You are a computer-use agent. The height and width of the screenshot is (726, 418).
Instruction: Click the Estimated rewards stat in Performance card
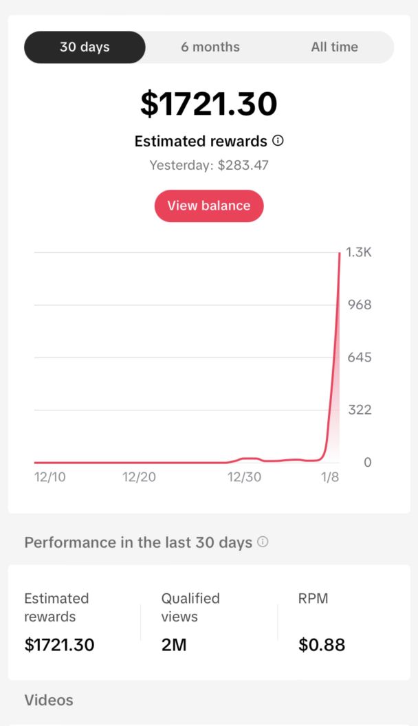coord(59,621)
